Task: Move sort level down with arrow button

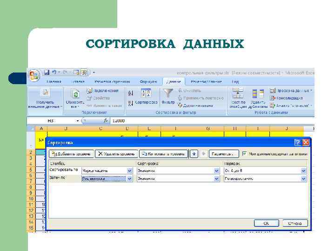Action: click(x=204, y=154)
